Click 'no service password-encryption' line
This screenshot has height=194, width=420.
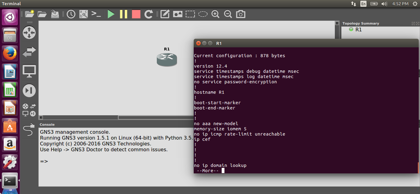coord(236,82)
